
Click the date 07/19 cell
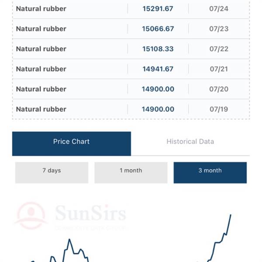tap(219, 109)
